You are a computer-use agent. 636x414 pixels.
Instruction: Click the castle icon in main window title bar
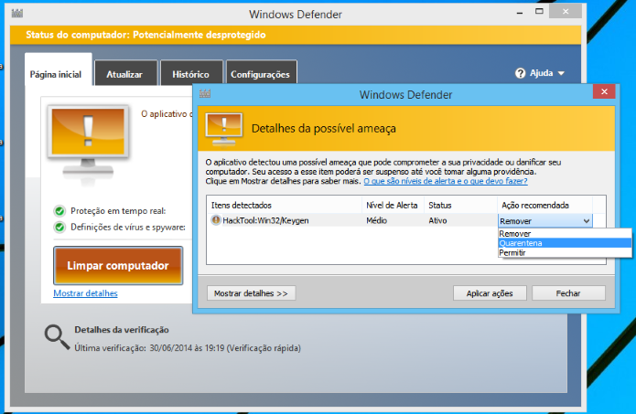(x=17, y=13)
